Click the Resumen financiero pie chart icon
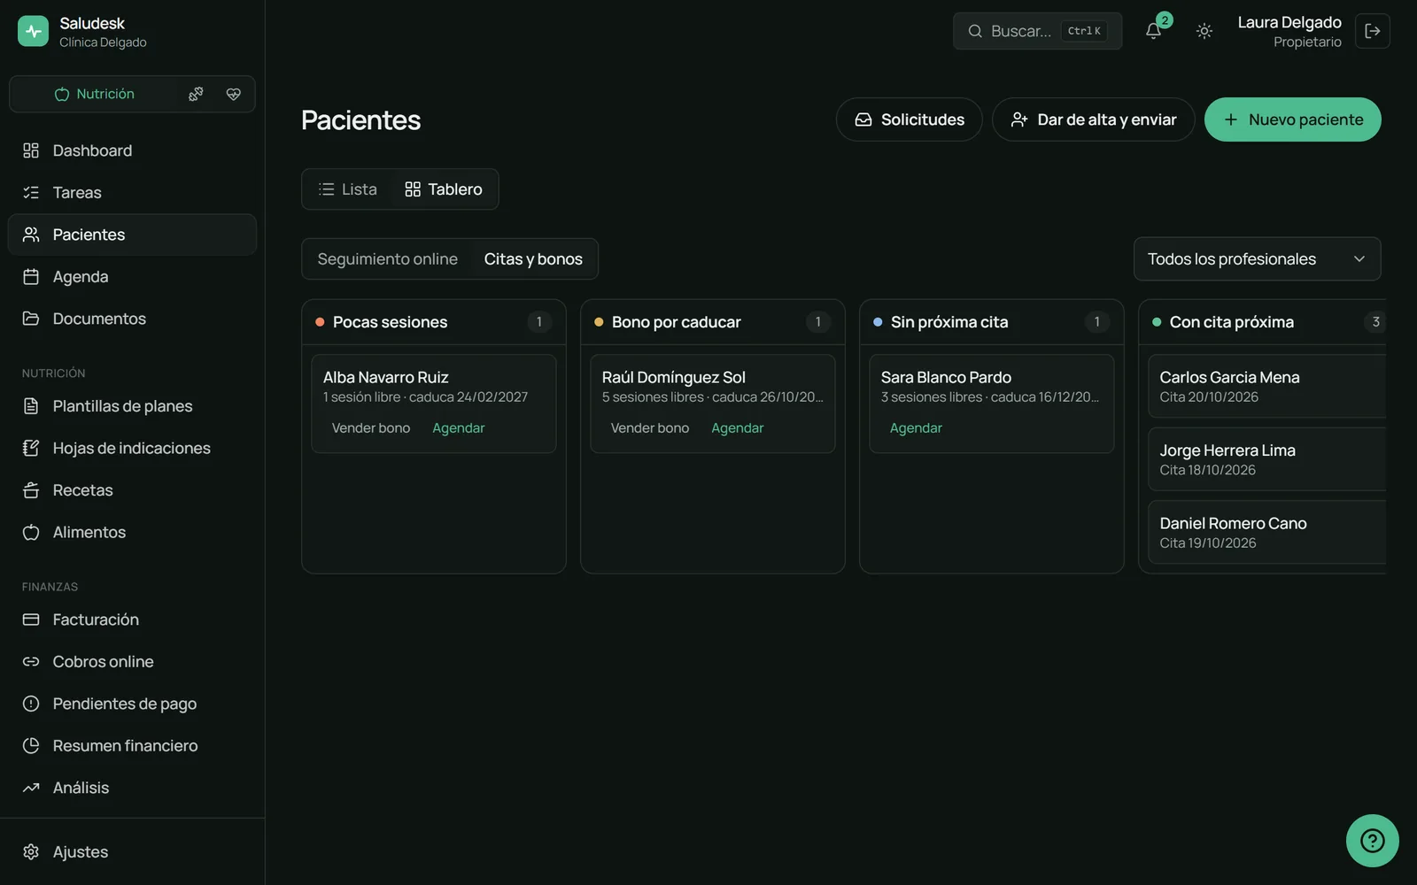Screen dimensions: 1417x885 coord(31,745)
